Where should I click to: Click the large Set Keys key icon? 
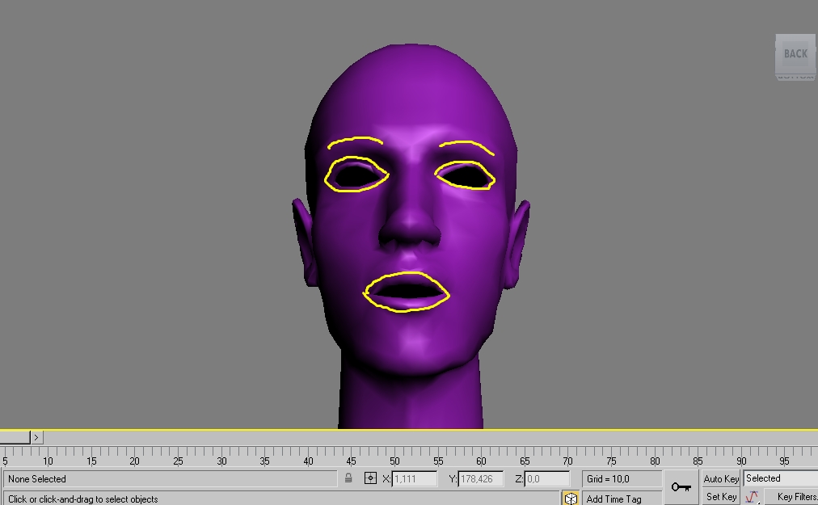point(681,486)
